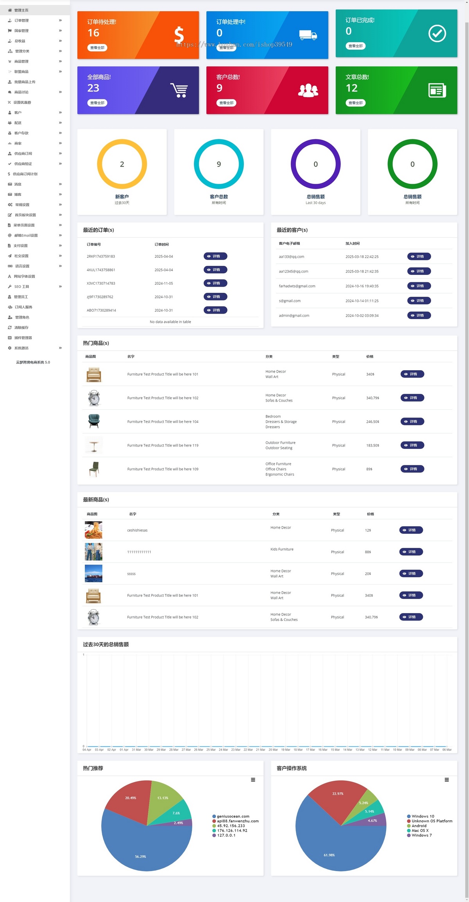Click the percent icon beside 设置优惠券

[x=9, y=102]
